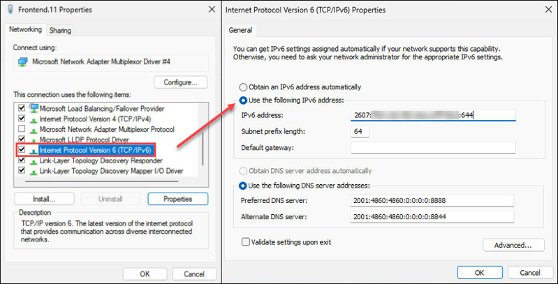This screenshot has width=558, height=284.
Task: Uncheck Link-Layer Topology Discovery Mapper I/O Driver checkbox
Action: coord(22,171)
